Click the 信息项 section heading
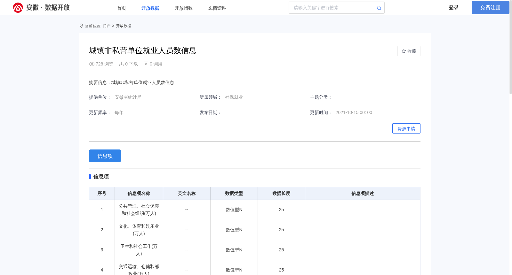 point(101,177)
